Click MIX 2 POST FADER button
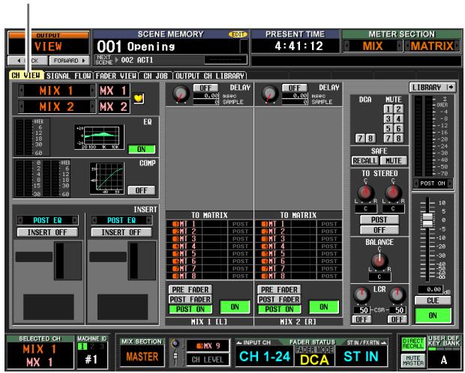The width and height of the screenshot is (465, 373). click(279, 300)
